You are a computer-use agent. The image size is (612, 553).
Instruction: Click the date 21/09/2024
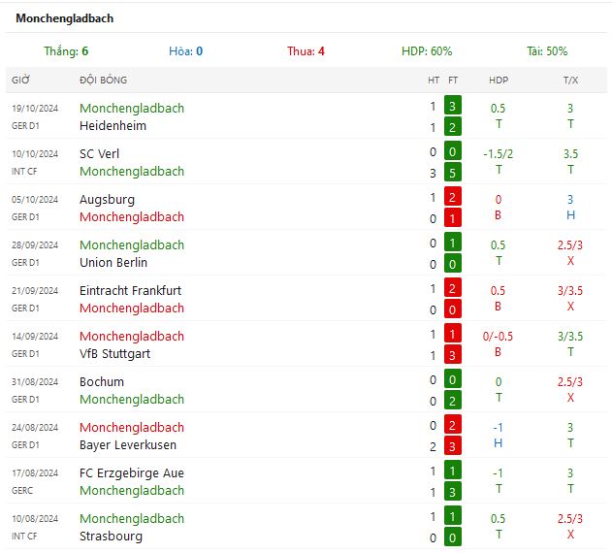point(35,290)
